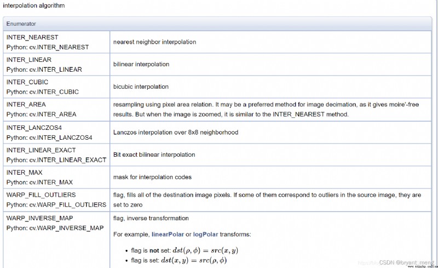This screenshot has width=438, height=268.
Task: Click 'Python: cv.INTER_LINEAR' text
Action: tap(44, 70)
